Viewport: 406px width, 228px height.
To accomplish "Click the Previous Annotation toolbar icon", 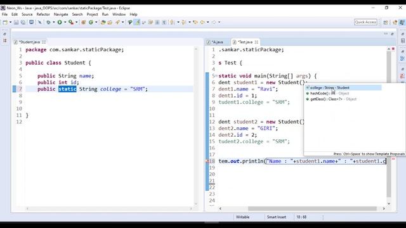I will click(183, 22).
